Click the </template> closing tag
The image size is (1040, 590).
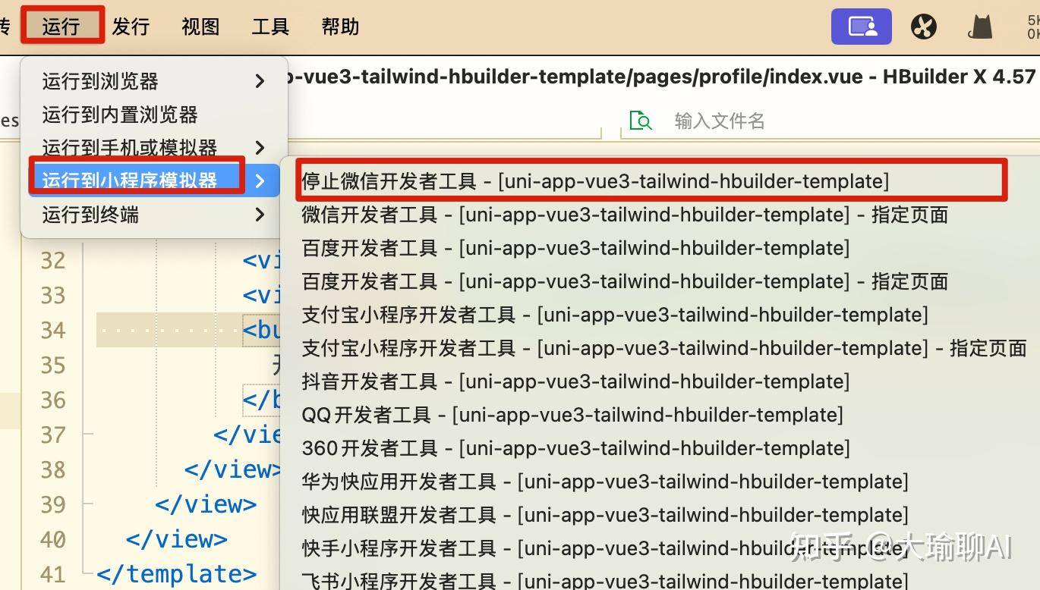pyautogui.click(x=177, y=574)
